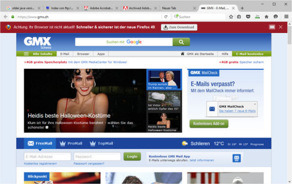Click the Zum Download button
Image resolution: width=292 pixels, height=184 pixels.
tap(179, 27)
